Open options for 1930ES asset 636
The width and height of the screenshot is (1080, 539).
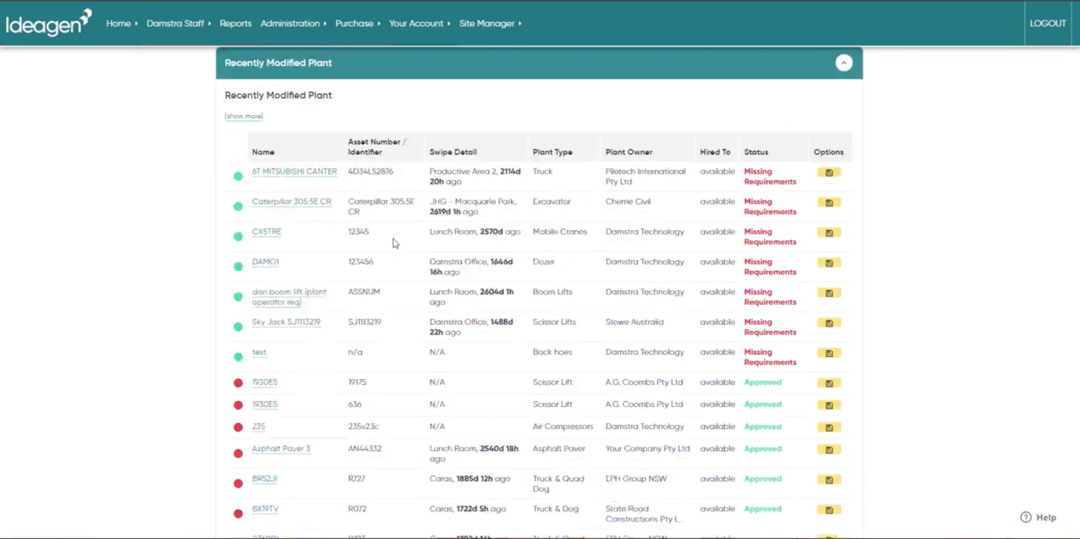point(828,405)
